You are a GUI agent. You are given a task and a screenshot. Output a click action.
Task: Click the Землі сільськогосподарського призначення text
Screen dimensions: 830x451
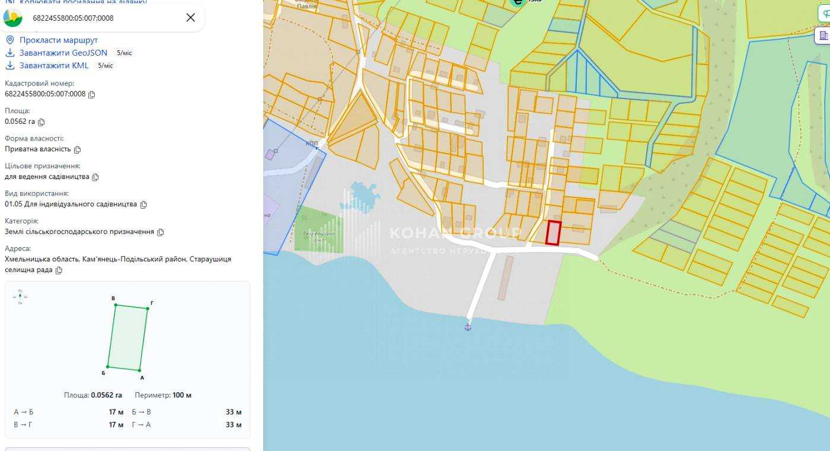click(79, 232)
